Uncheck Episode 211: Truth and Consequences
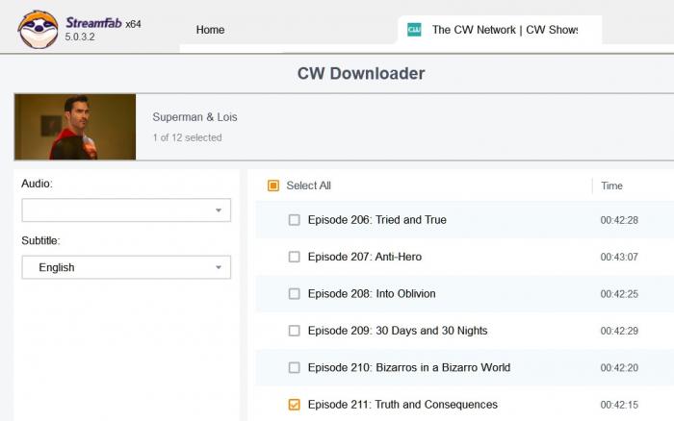 [x=294, y=405]
